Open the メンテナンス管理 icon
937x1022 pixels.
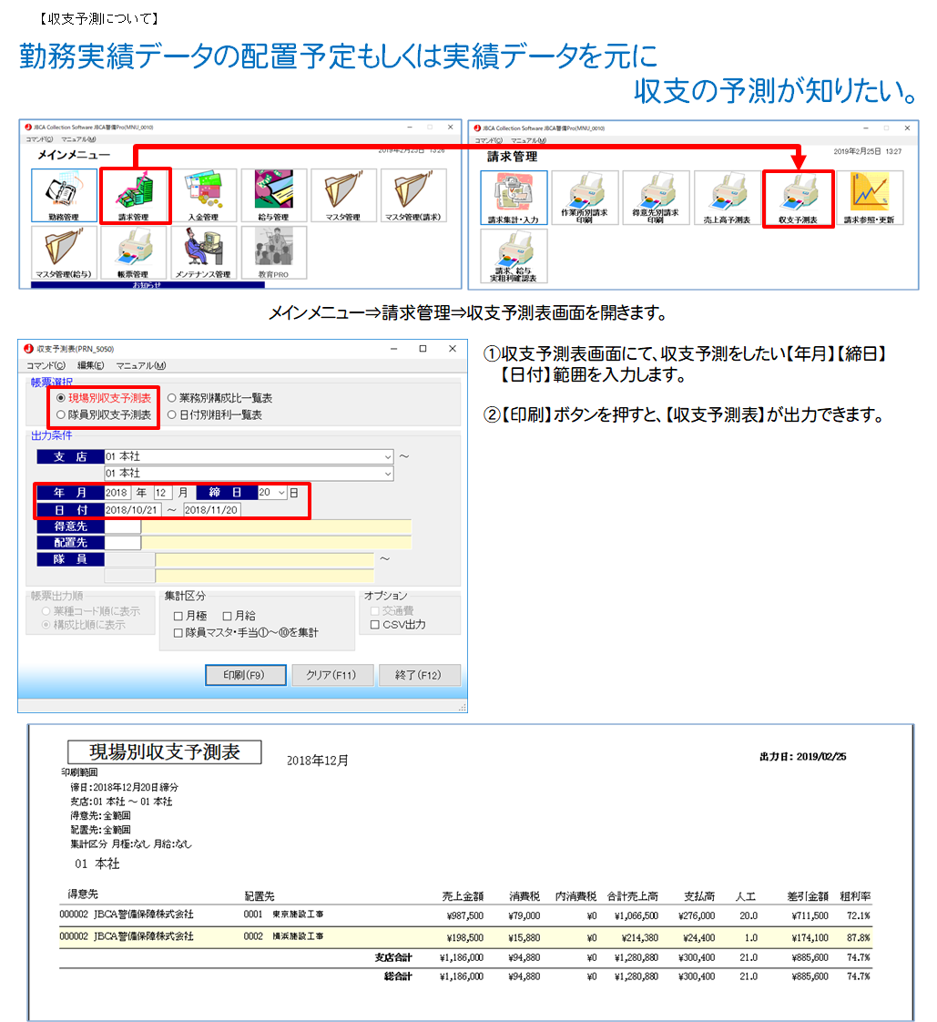204,251
